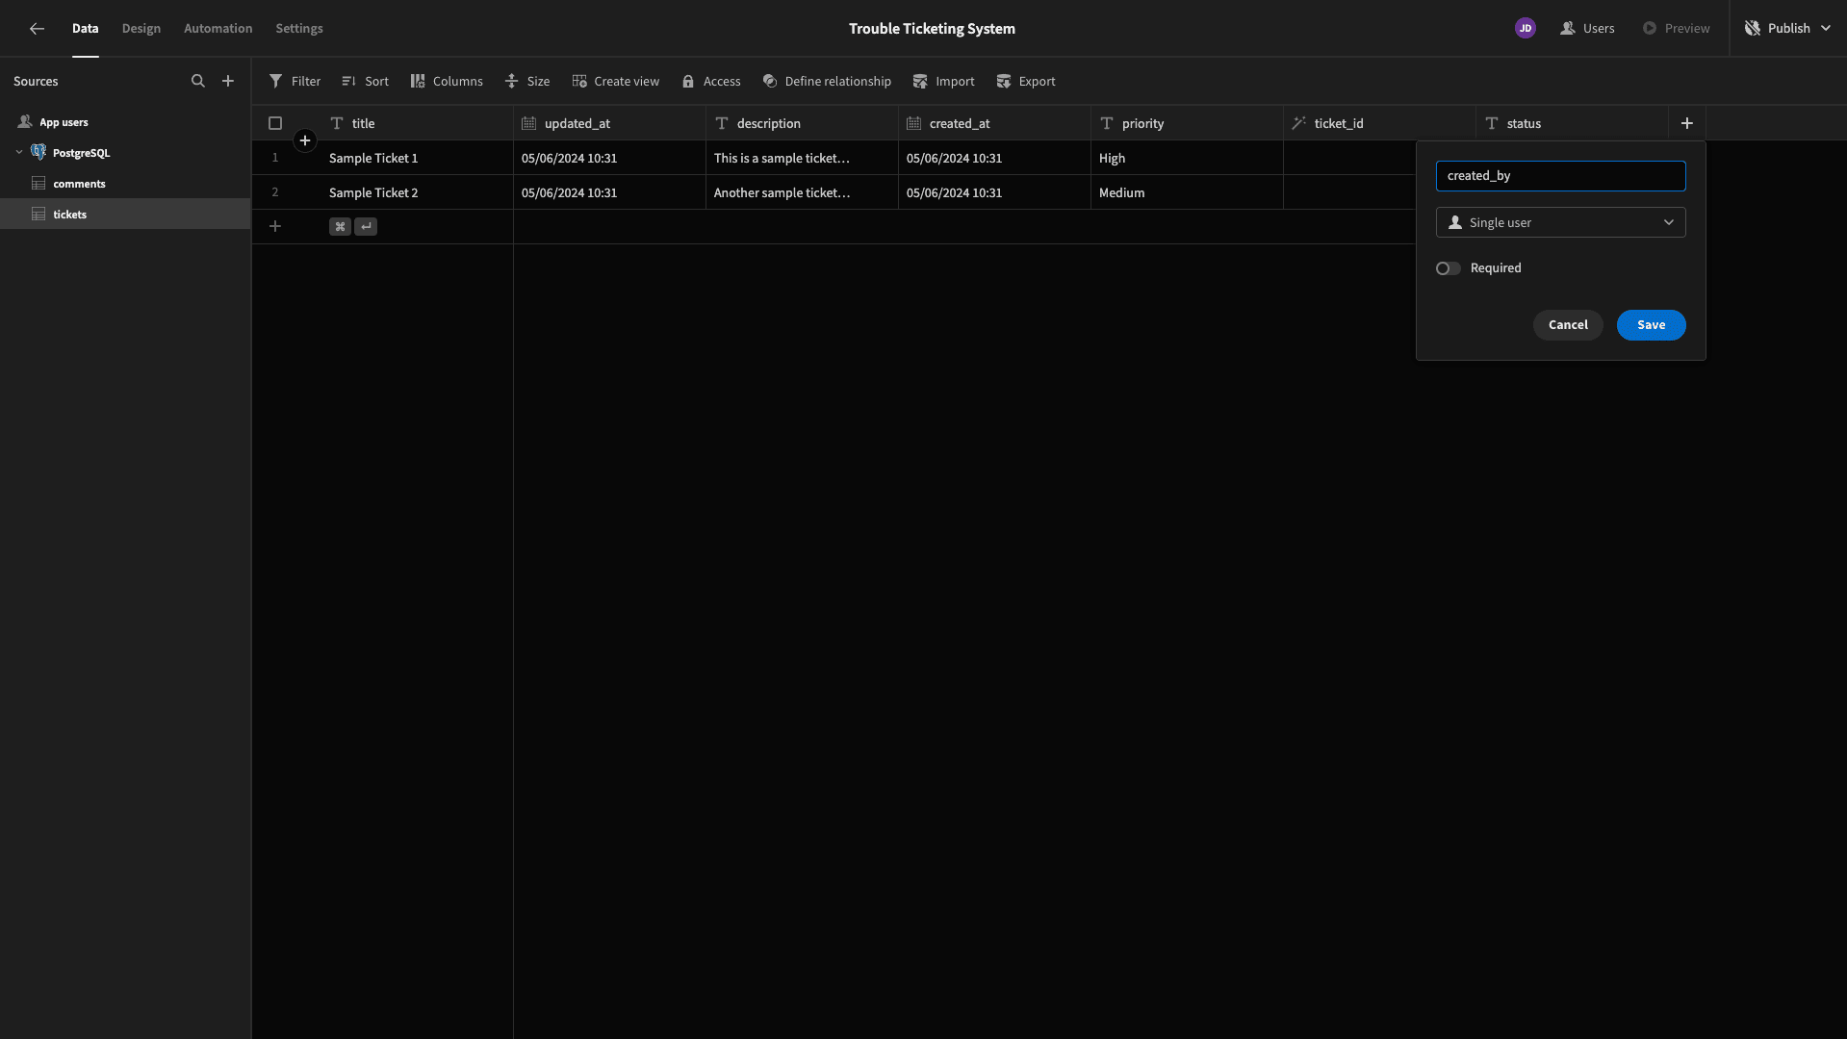Export the table data
The height and width of the screenshot is (1039, 1847).
point(1026,82)
